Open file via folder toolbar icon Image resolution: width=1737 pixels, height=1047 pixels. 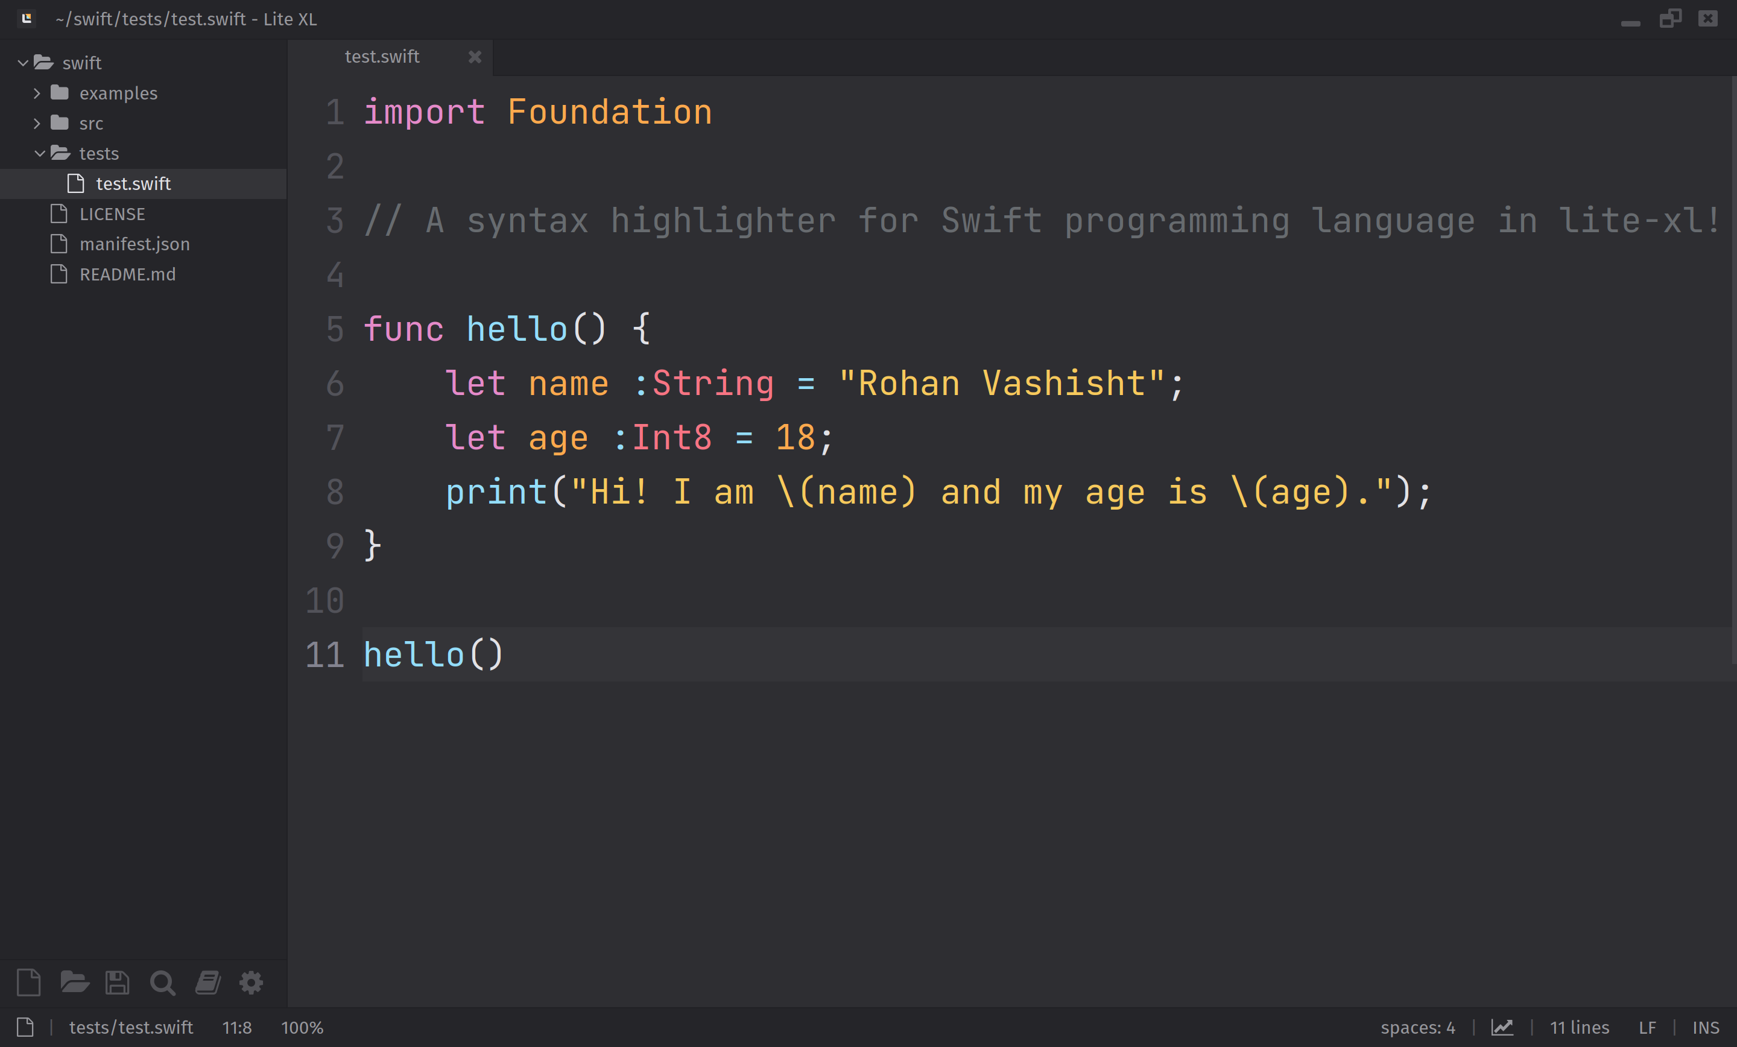tap(74, 982)
